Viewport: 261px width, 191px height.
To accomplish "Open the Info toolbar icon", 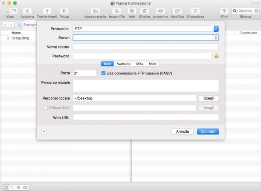I will (x=132, y=11).
